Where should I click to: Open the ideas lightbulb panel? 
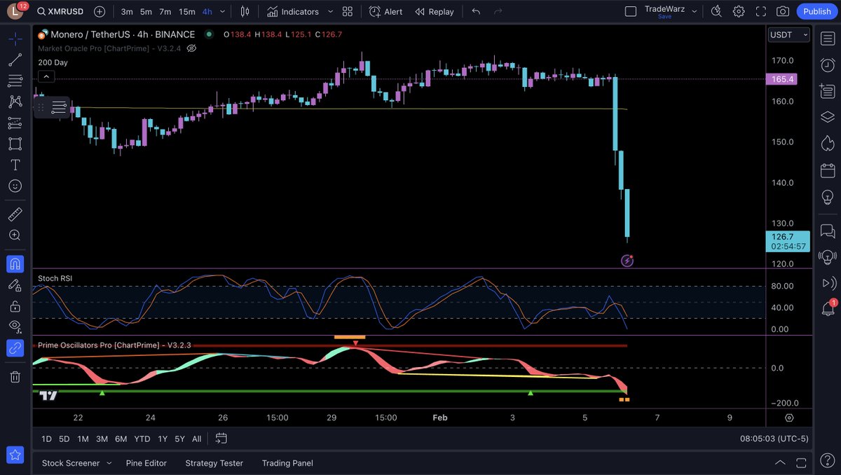[x=827, y=198]
